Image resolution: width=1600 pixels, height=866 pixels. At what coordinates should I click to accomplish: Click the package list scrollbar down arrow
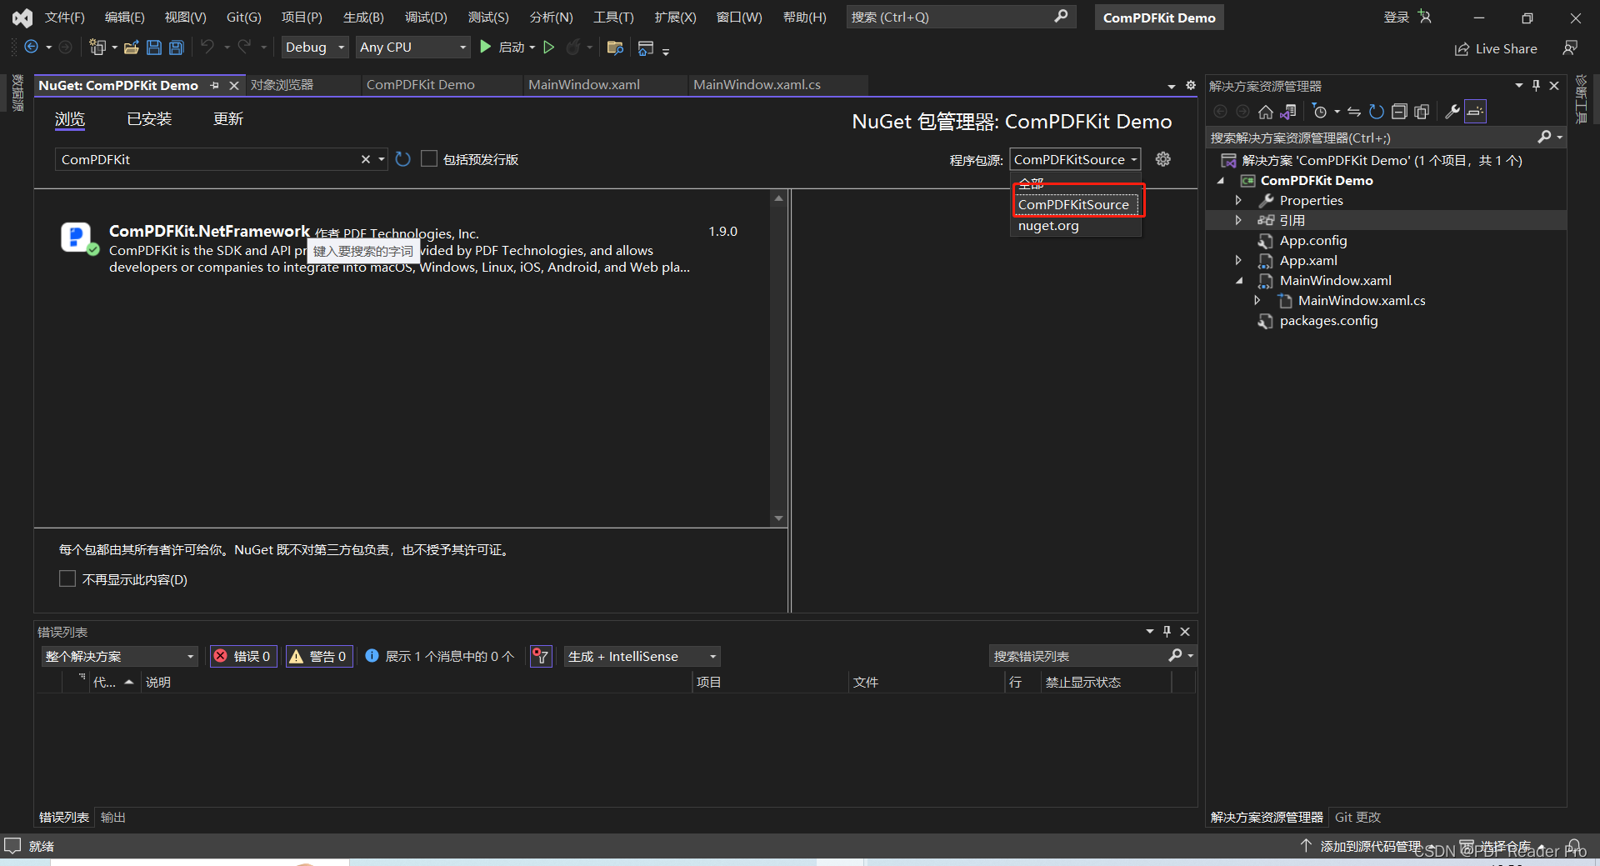[778, 518]
